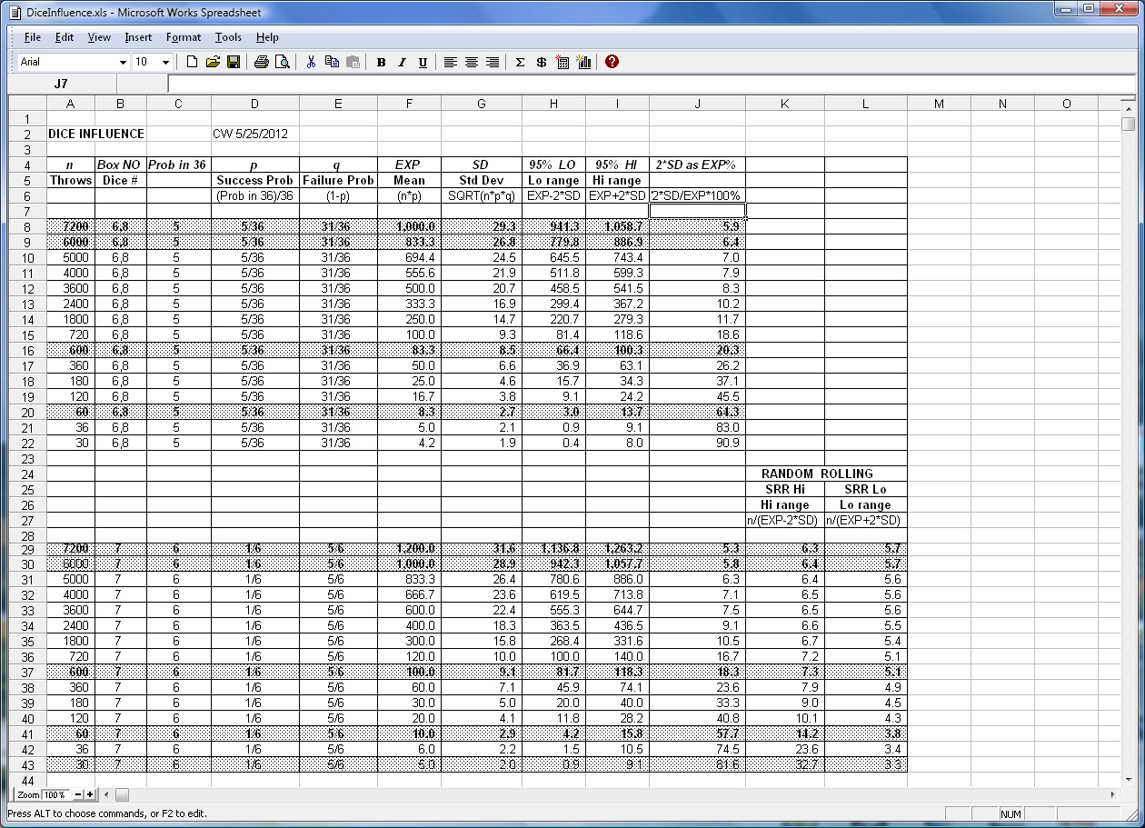
Task: Toggle Italic formatting
Action: coord(402,62)
